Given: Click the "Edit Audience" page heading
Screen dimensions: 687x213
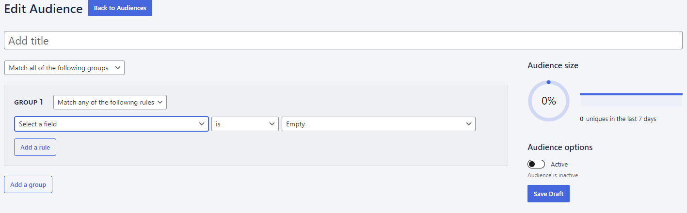Looking at the screenshot, I should pyautogui.click(x=44, y=9).
